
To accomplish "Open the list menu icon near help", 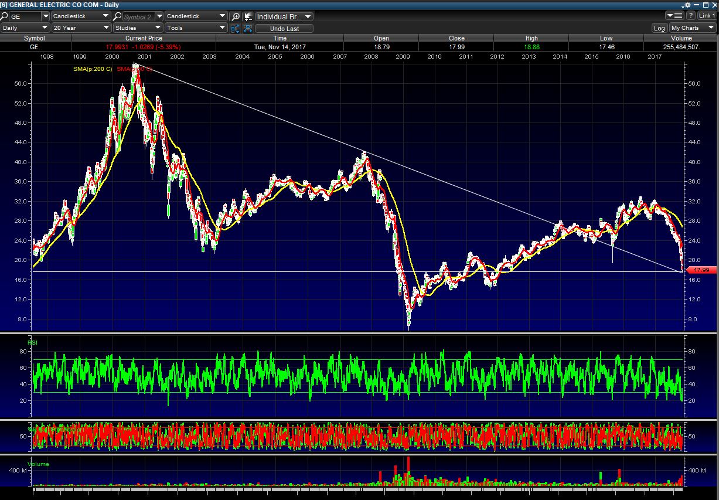I will [675, 16].
